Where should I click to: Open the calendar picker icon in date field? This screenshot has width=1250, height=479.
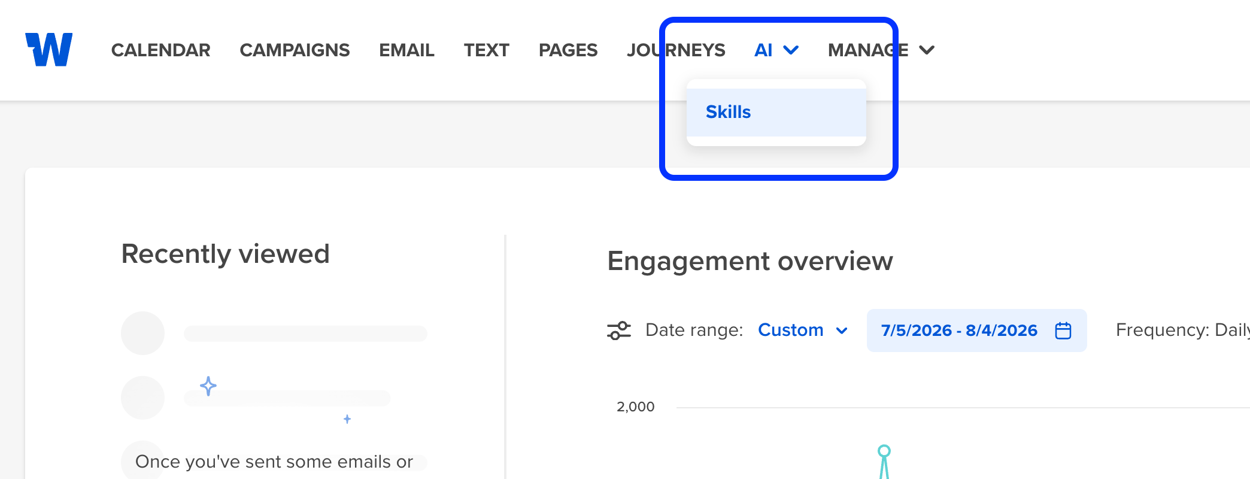click(1063, 331)
